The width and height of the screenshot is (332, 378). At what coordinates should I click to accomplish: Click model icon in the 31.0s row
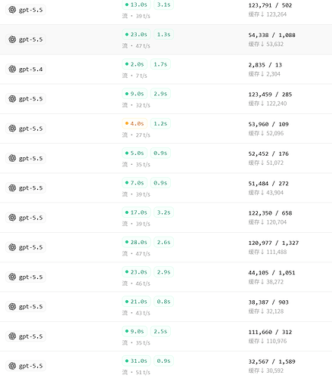click(x=12, y=366)
